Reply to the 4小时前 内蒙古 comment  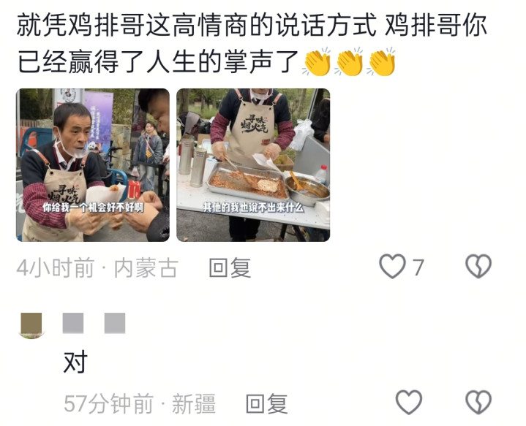point(230,267)
